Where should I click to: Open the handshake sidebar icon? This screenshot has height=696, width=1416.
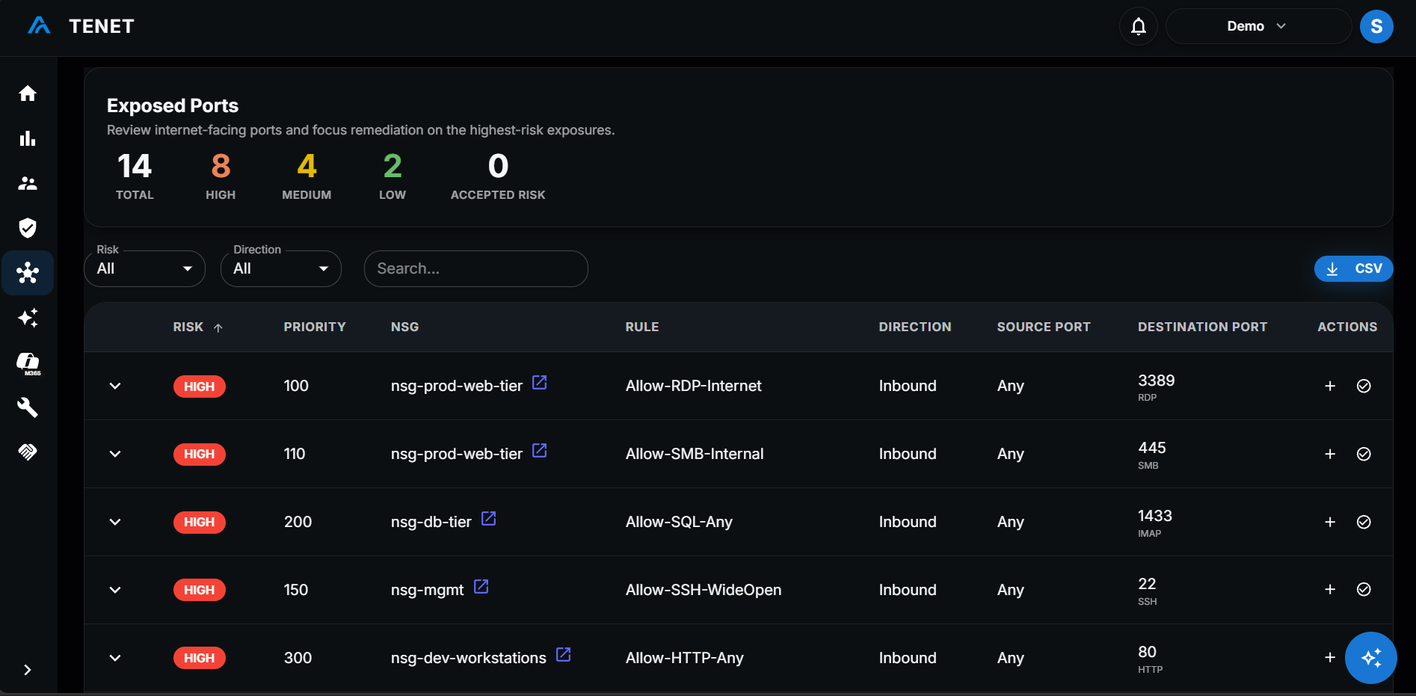point(28,452)
